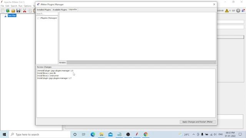This screenshot has width=246, height=138.
Task: Click the remote engines round icon in JMeter toolbar
Action: (x=238, y=11)
